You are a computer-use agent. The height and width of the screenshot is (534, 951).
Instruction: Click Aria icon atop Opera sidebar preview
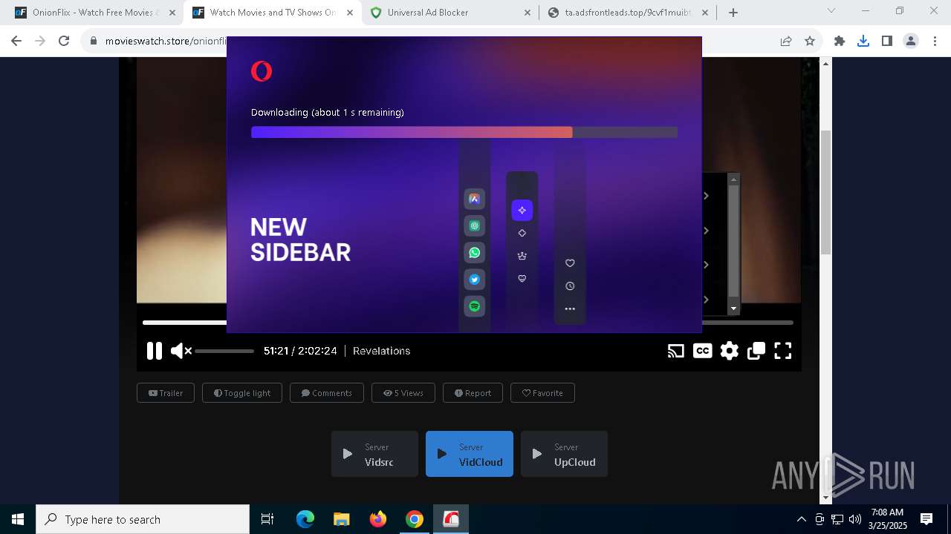click(475, 199)
